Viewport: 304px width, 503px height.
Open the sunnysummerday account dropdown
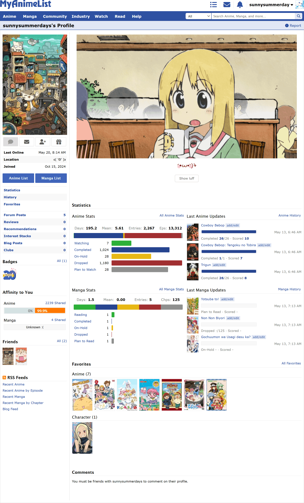[271, 5]
